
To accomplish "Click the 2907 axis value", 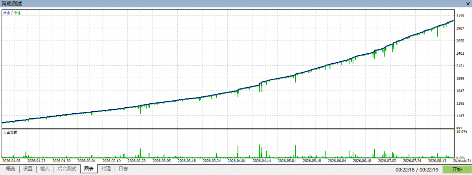I will pyautogui.click(x=461, y=28).
